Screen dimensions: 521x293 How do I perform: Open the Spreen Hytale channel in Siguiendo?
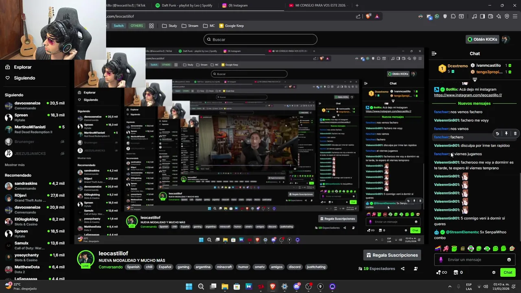click(x=35, y=117)
